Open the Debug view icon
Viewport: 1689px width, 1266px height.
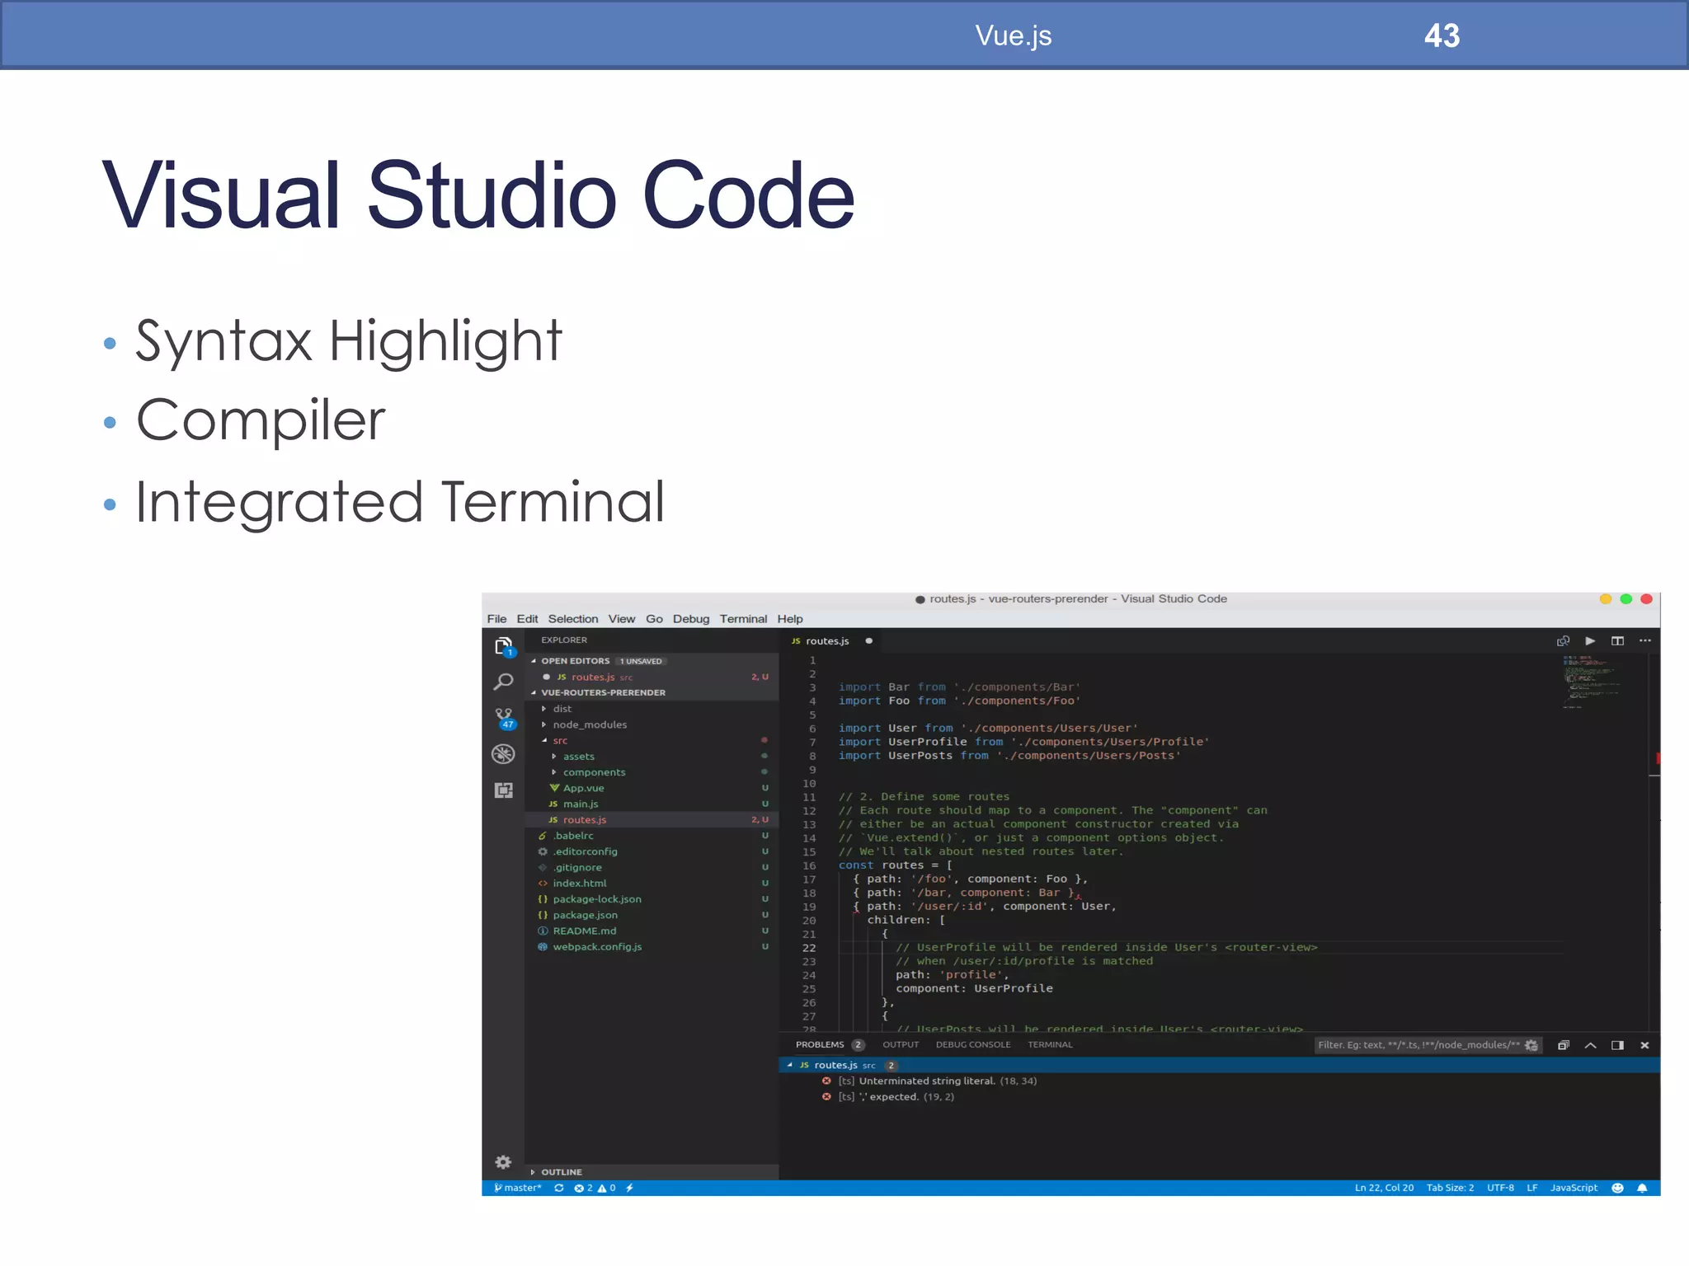503,754
